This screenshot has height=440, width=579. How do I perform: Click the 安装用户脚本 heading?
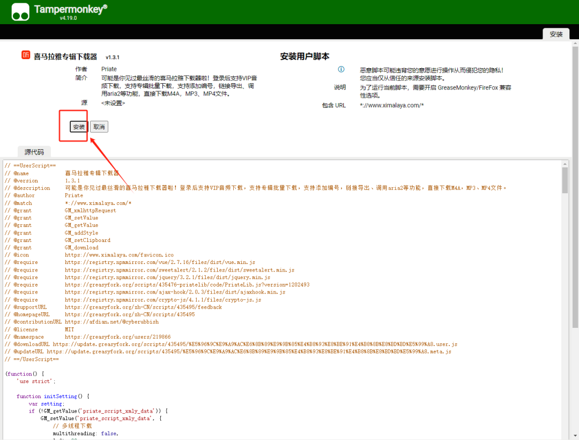click(x=305, y=56)
